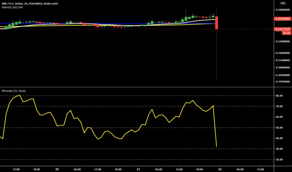292x172 pixels.
Task: Click the 70.00 RSI axis value
Action: click(x=279, y=106)
